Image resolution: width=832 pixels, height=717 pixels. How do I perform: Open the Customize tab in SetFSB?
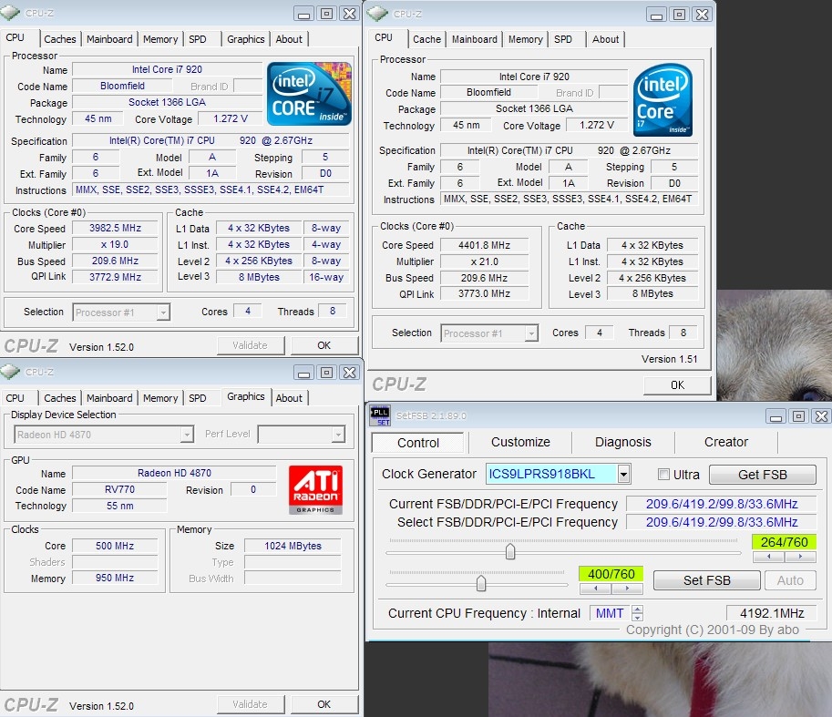[x=520, y=442]
